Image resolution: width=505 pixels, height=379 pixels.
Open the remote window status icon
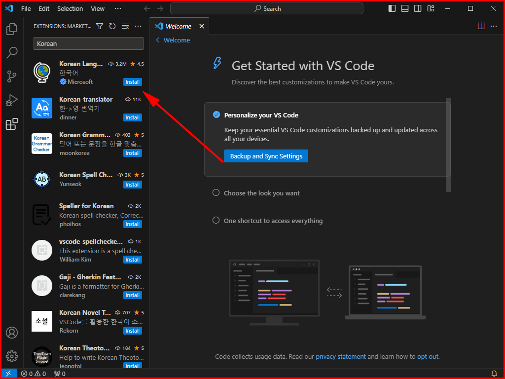click(9, 374)
